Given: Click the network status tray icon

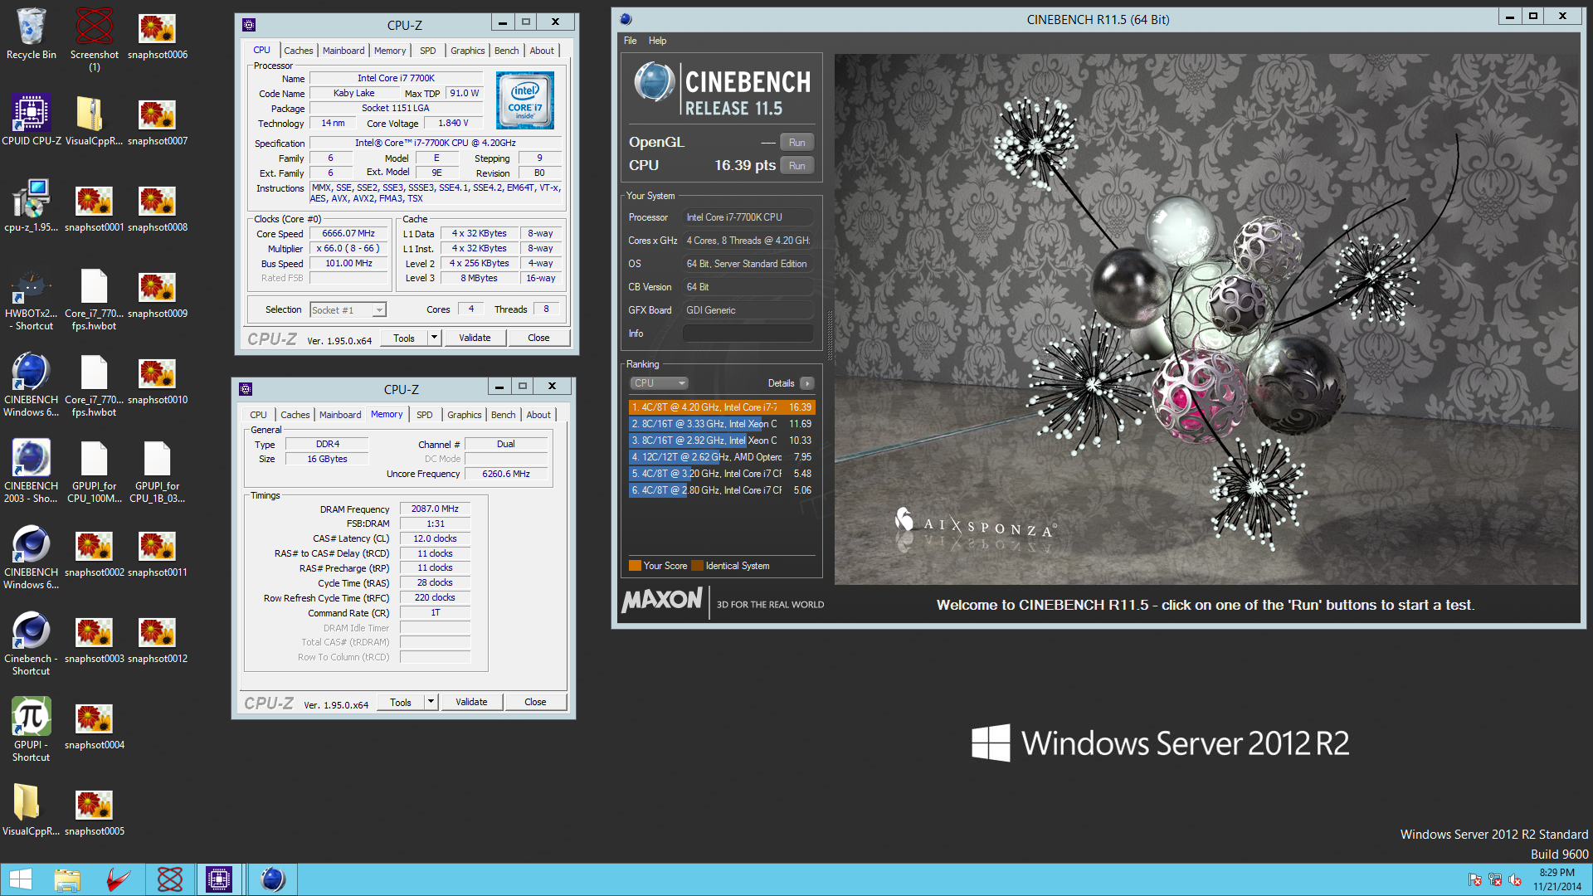Looking at the screenshot, I should pyautogui.click(x=1495, y=879).
